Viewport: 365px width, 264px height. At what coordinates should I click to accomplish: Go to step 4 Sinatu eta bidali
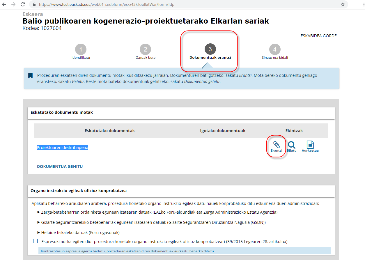coord(274,49)
